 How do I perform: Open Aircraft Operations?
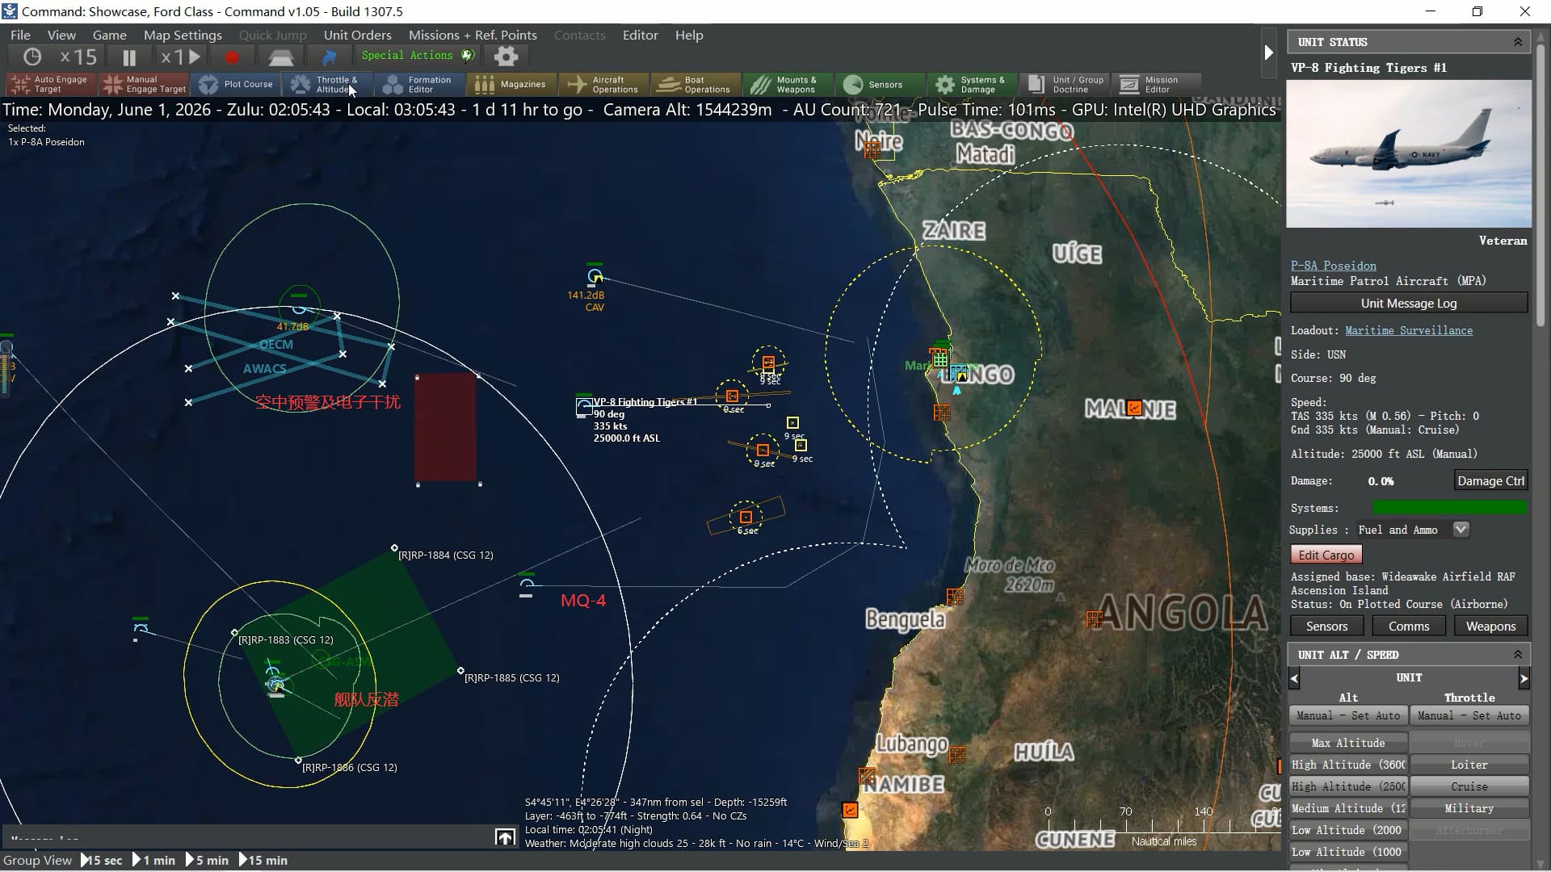pyautogui.click(x=604, y=84)
